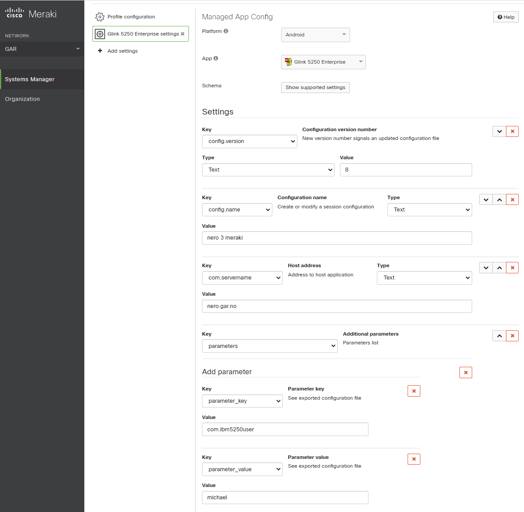This screenshot has width=524, height=512.
Task: Click Add settings in profile list
Action: coord(123,51)
